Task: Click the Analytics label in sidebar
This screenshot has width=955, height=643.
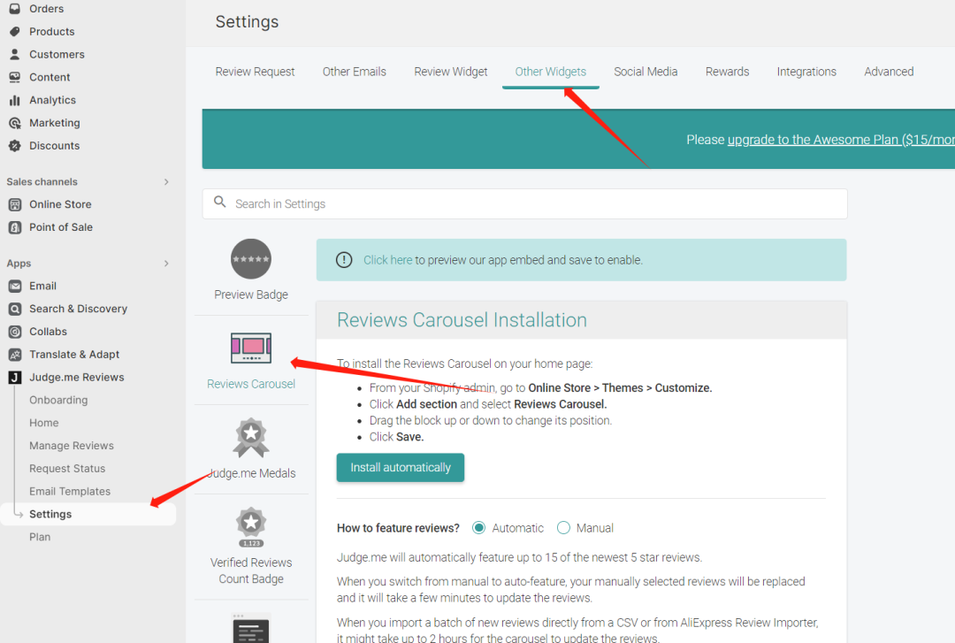Action: click(52, 100)
